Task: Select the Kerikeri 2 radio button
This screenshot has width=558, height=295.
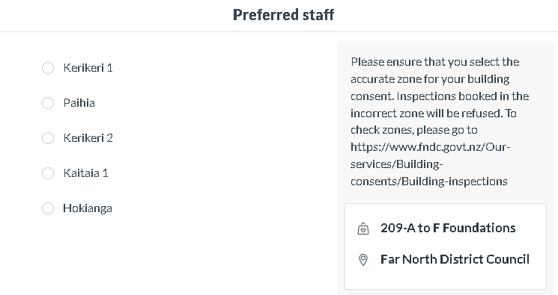Action: [48, 138]
